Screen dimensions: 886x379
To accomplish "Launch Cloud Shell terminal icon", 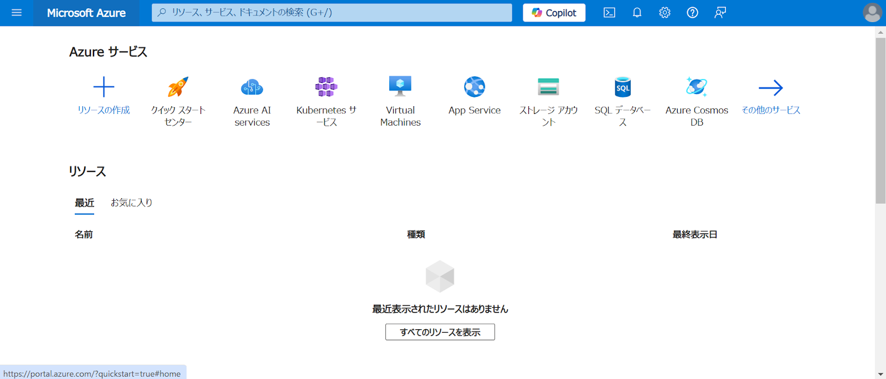I will coord(609,13).
